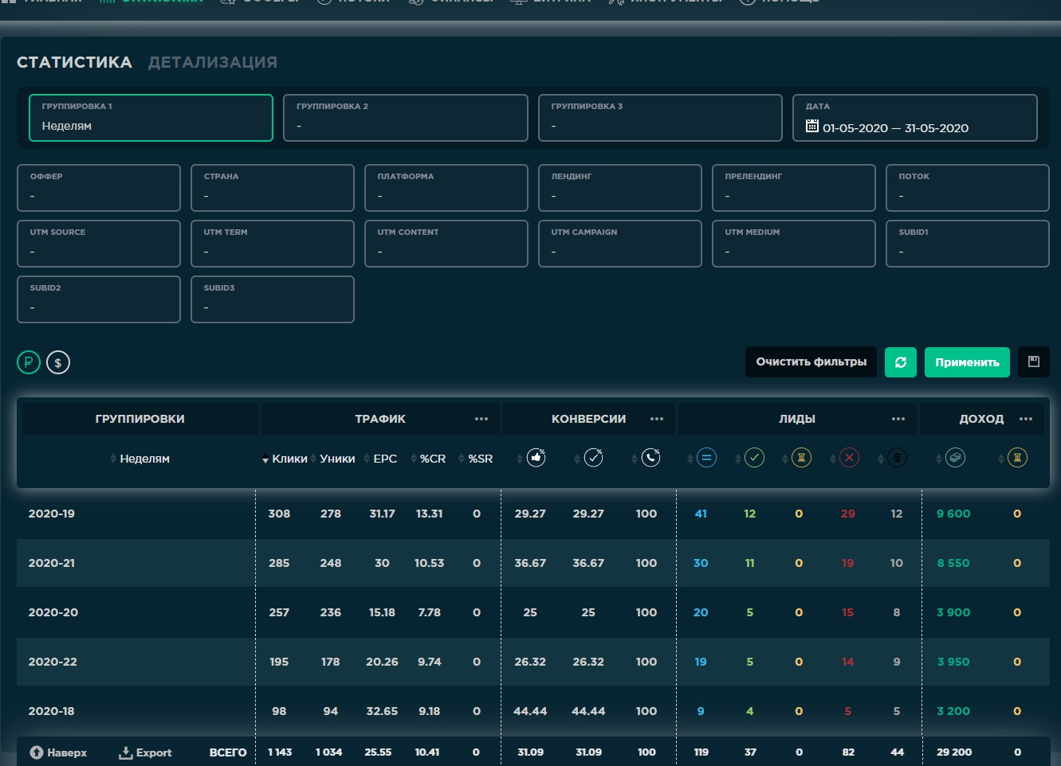Image resolution: width=1061 pixels, height=766 pixels.
Task: Expand the Трафик column options menu
Action: coord(481,419)
